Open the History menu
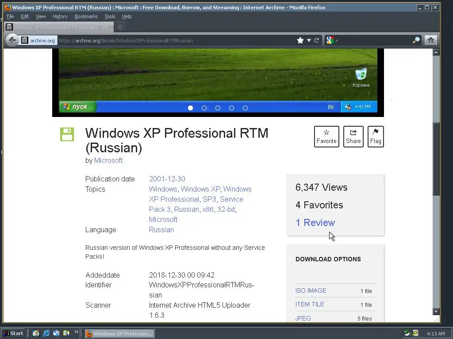Image resolution: width=453 pixels, height=339 pixels. click(x=60, y=16)
